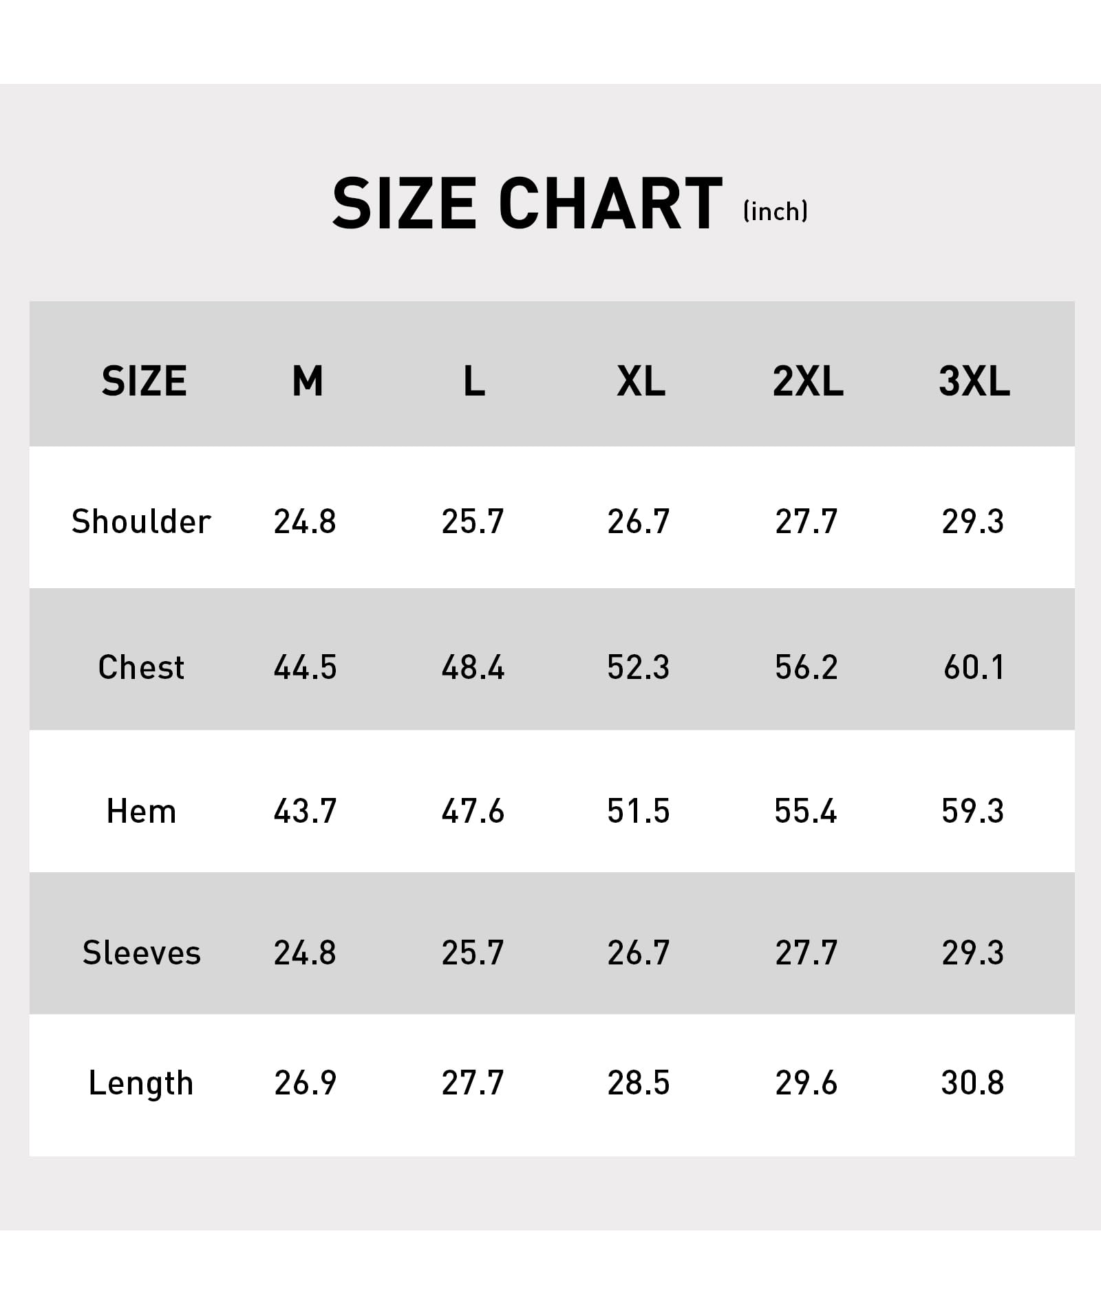Select the SIZE column header
Image resolution: width=1101 pixels, height=1307 pixels.
point(144,381)
